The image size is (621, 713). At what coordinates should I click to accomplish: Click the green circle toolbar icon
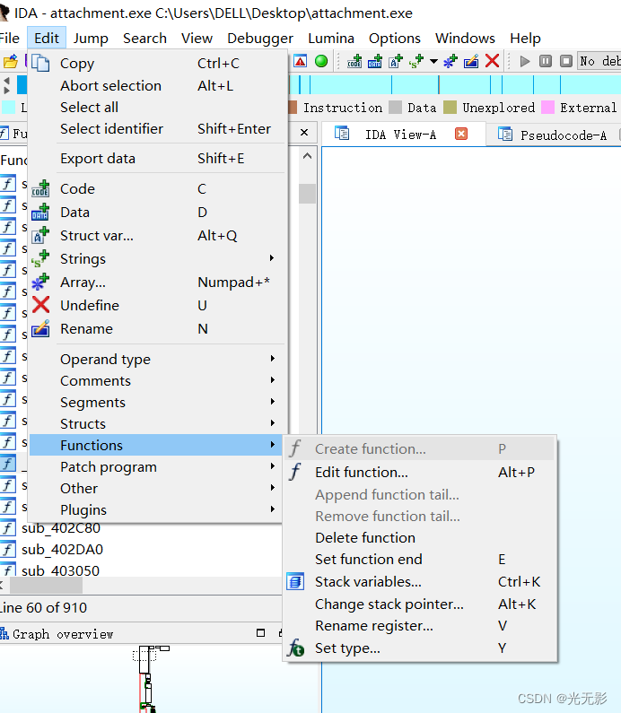(x=321, y=61)
